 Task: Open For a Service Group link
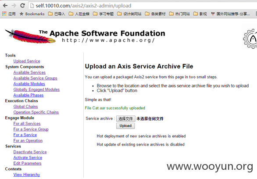tap(31, 129)
